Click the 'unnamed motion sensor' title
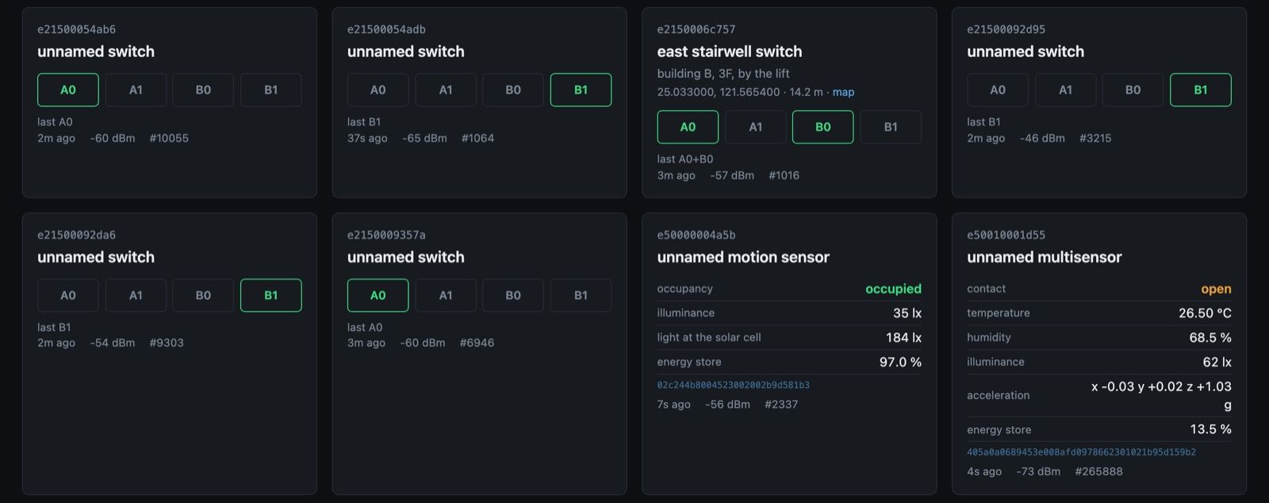Viewport: 1269px width, 503px height. [743, 257]
